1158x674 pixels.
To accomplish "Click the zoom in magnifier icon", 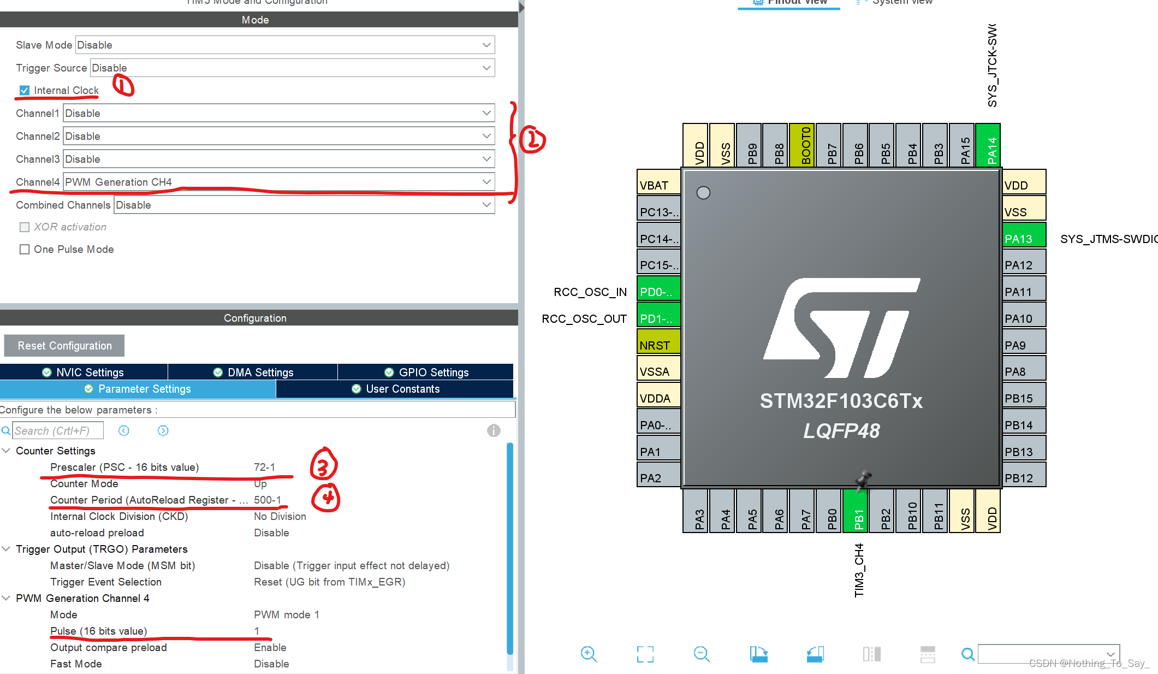I will coord(589,654).
